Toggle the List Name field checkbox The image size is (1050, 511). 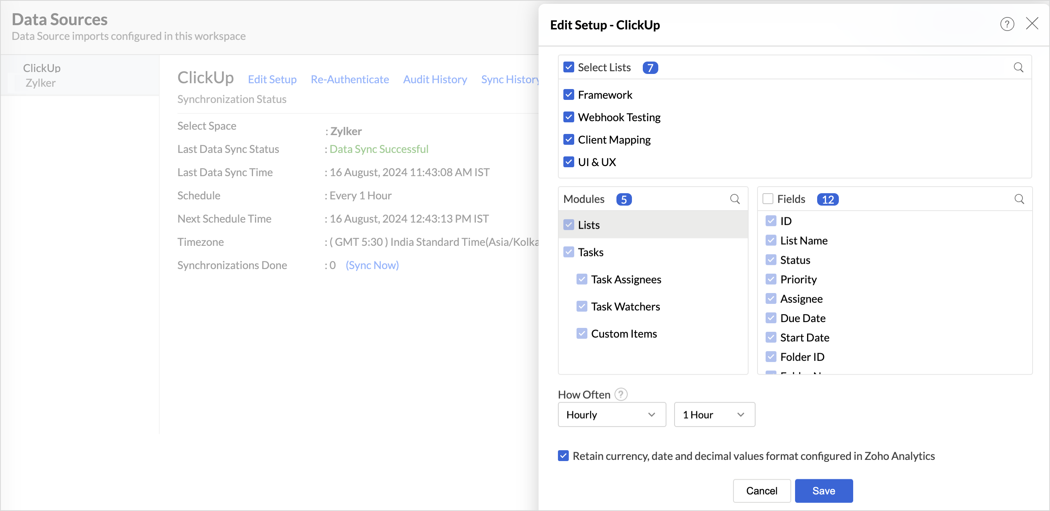tap(771, 241)
